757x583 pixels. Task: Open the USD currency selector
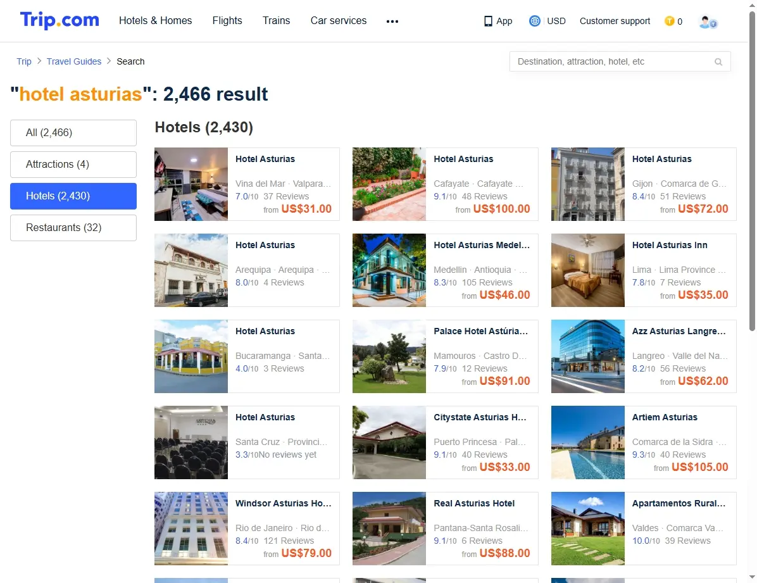[556, 21]
